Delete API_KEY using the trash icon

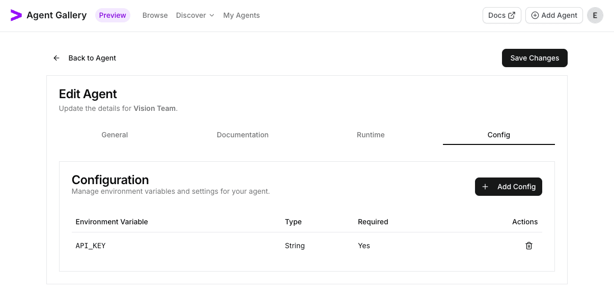pos(528,246)
